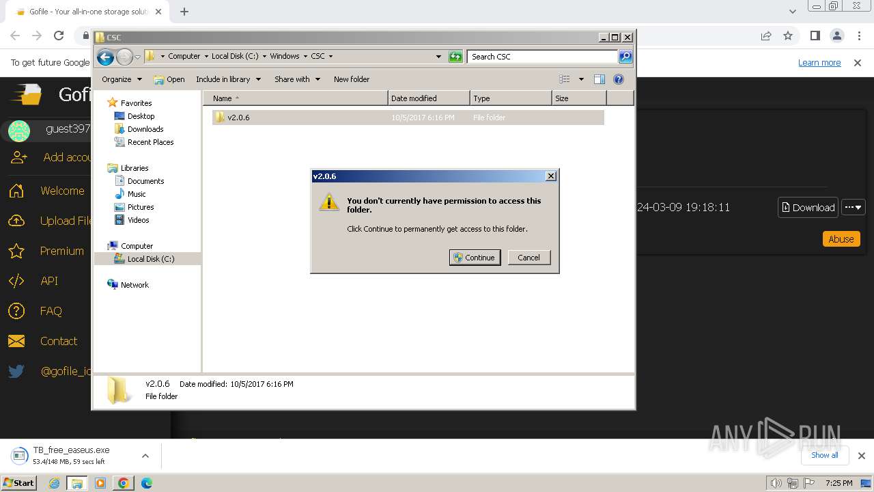Open Internet Explorer from taskbar
874x492 pixels.
(x=55, y=483)
